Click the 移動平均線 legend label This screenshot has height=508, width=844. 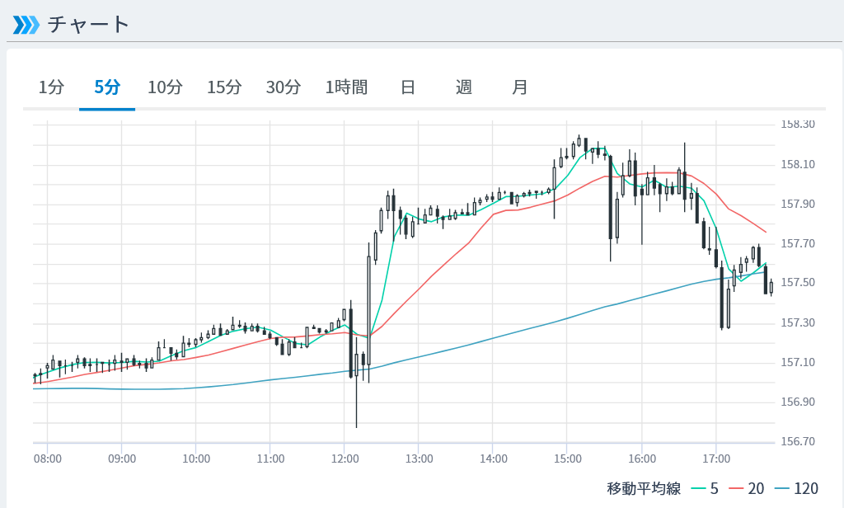pos(644,489)
